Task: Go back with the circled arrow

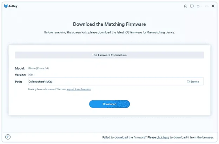Action: coord(8,137)
